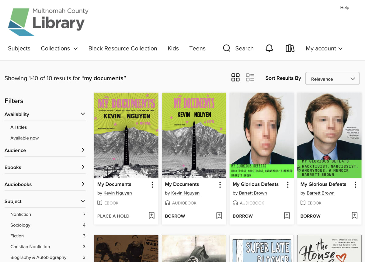The image size is (365, 262).
Task: Borrow the My Documents audiobook
Action: point(175,216)
